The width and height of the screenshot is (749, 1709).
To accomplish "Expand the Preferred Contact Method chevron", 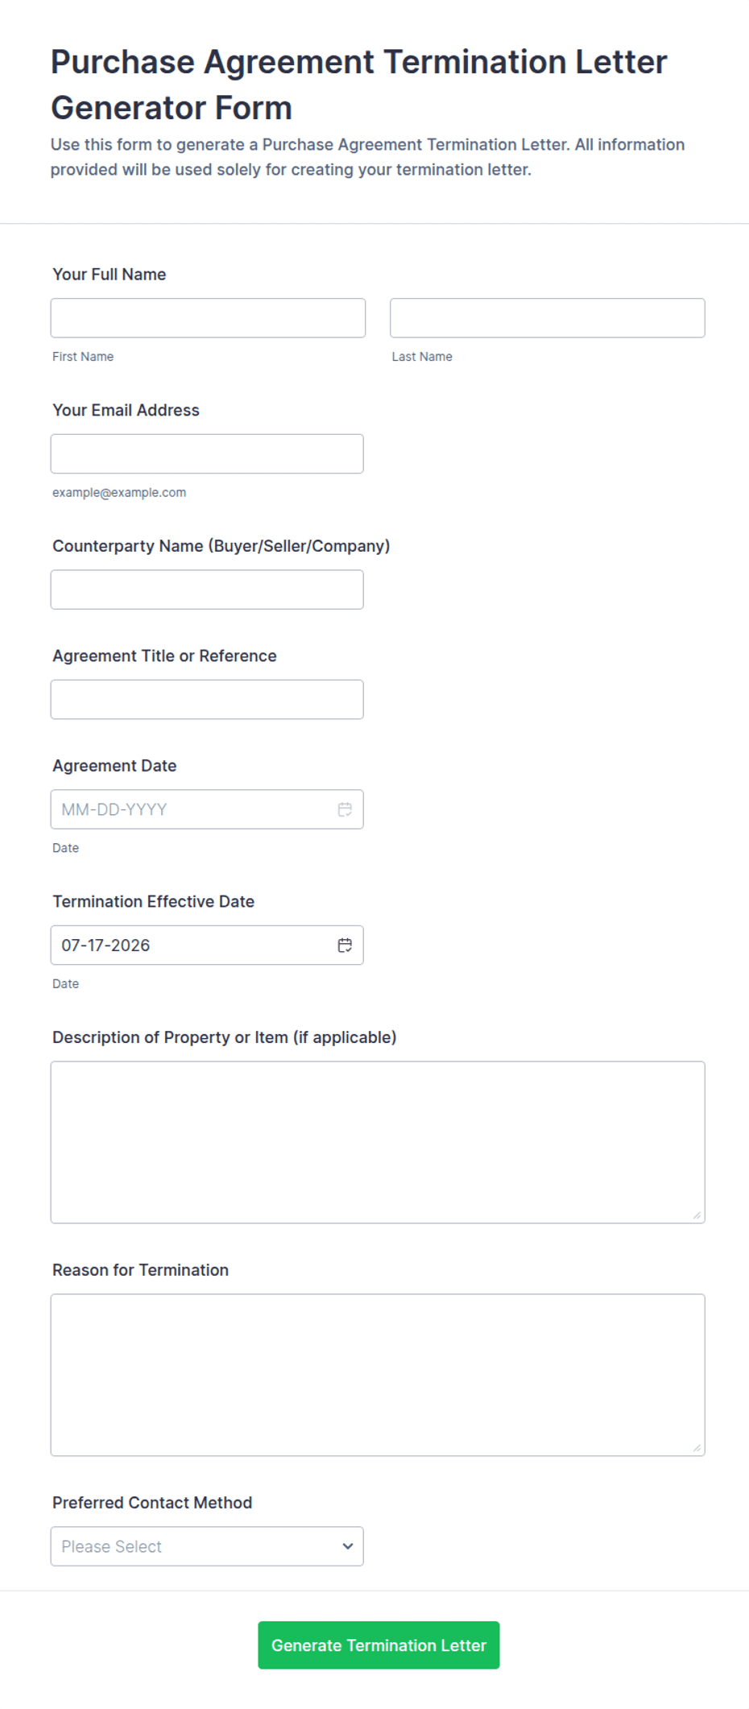I will point(348,1546).
